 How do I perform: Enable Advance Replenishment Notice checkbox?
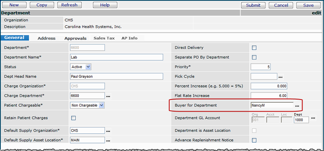click(x=254, y=140)
